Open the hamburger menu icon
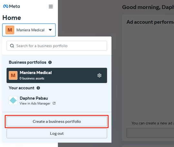 tap(51, 6)
